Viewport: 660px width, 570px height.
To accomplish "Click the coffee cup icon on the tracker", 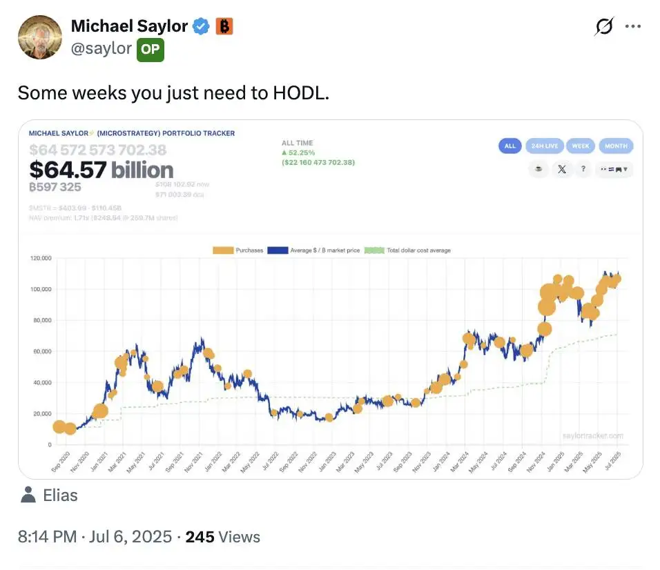I will (x=538, y=168).
